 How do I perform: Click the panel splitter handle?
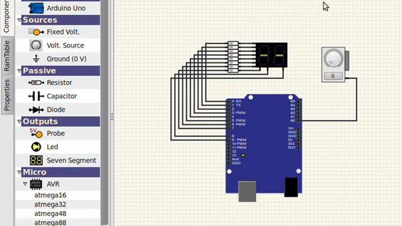pyautogui.click(x=112, y=117)
